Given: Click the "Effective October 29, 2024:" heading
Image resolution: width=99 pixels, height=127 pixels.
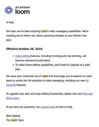Looking at the screenshot, I should point(25,49).
